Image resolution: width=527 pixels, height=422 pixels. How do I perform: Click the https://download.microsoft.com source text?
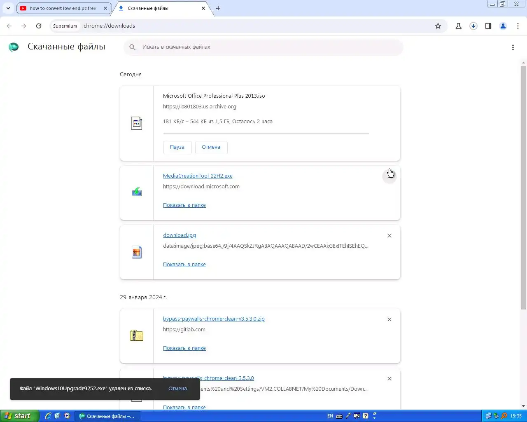point(201,187)
